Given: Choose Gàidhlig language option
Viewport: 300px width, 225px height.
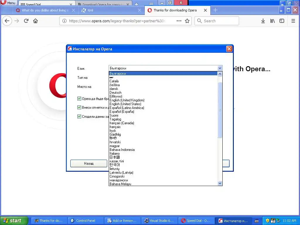Looking at the screenshot, I should click(163, 134).
